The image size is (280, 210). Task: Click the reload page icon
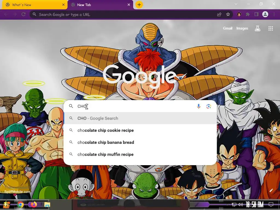(24, 14)
